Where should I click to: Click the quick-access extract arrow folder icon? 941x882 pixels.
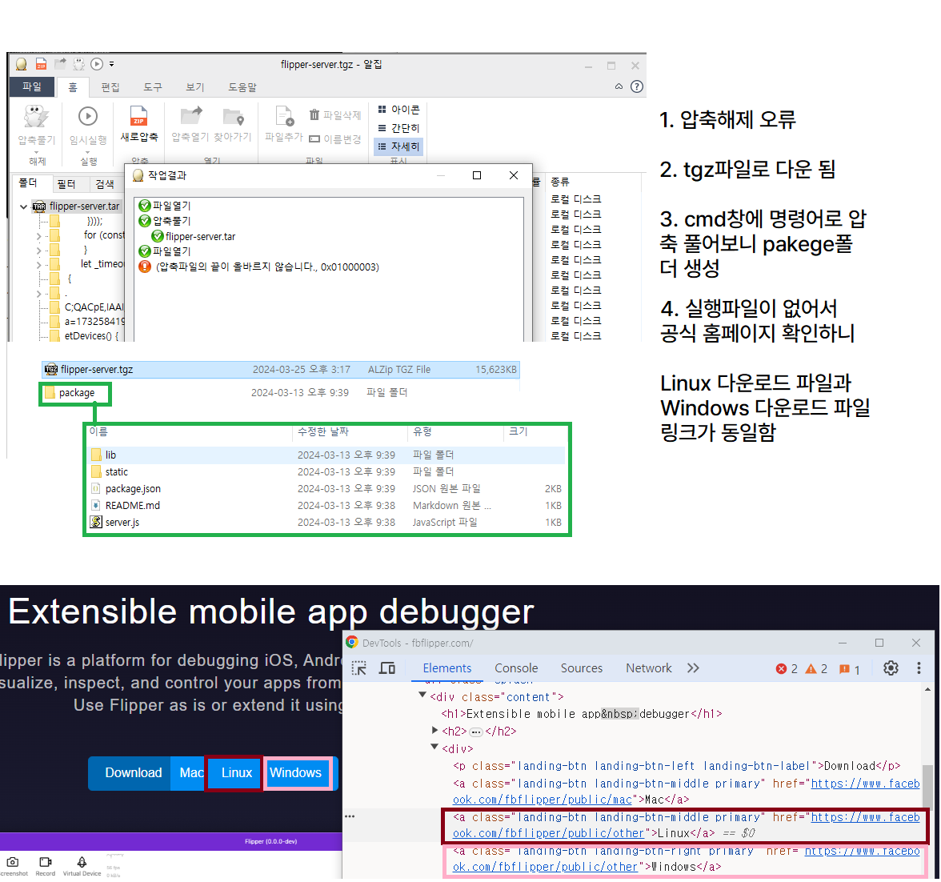[60, 64]
